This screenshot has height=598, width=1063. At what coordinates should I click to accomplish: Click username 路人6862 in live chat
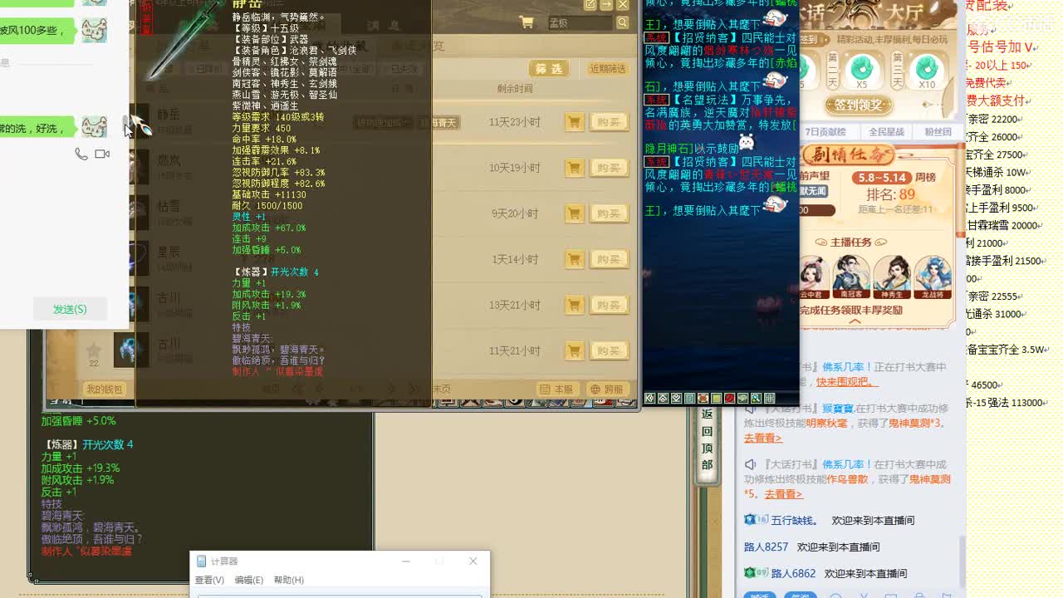click(x=793, y=573)
